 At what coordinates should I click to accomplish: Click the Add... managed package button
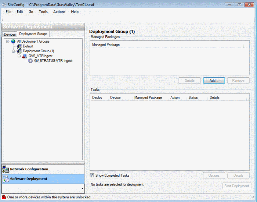click(x=214, y=81)
